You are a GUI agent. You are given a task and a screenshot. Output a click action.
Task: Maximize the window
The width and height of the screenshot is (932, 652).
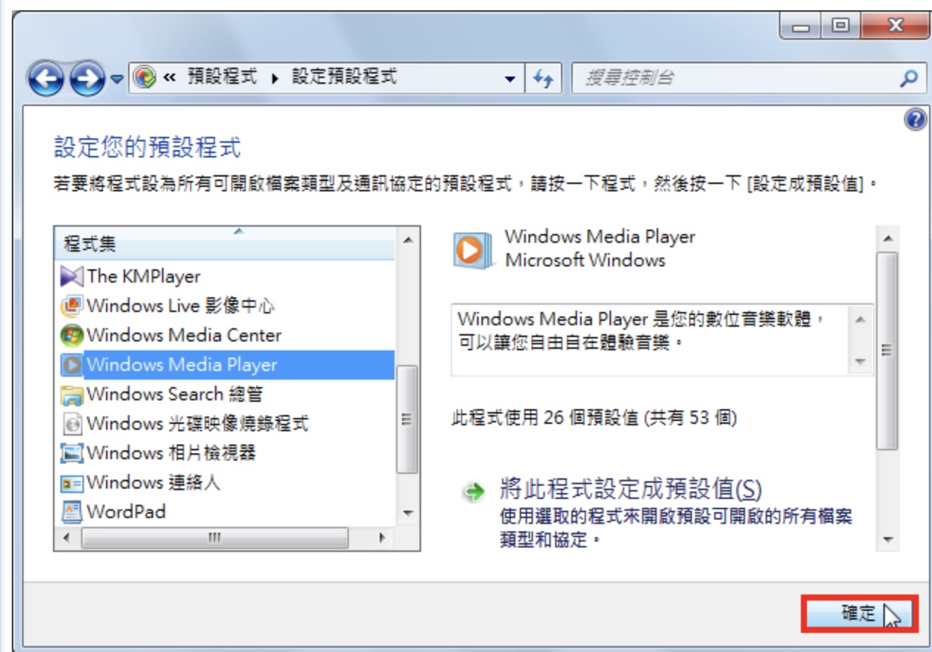point(839,26)
